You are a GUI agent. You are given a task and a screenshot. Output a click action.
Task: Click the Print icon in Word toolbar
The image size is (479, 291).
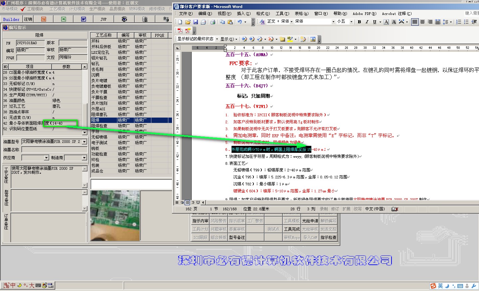pos(213,22)
